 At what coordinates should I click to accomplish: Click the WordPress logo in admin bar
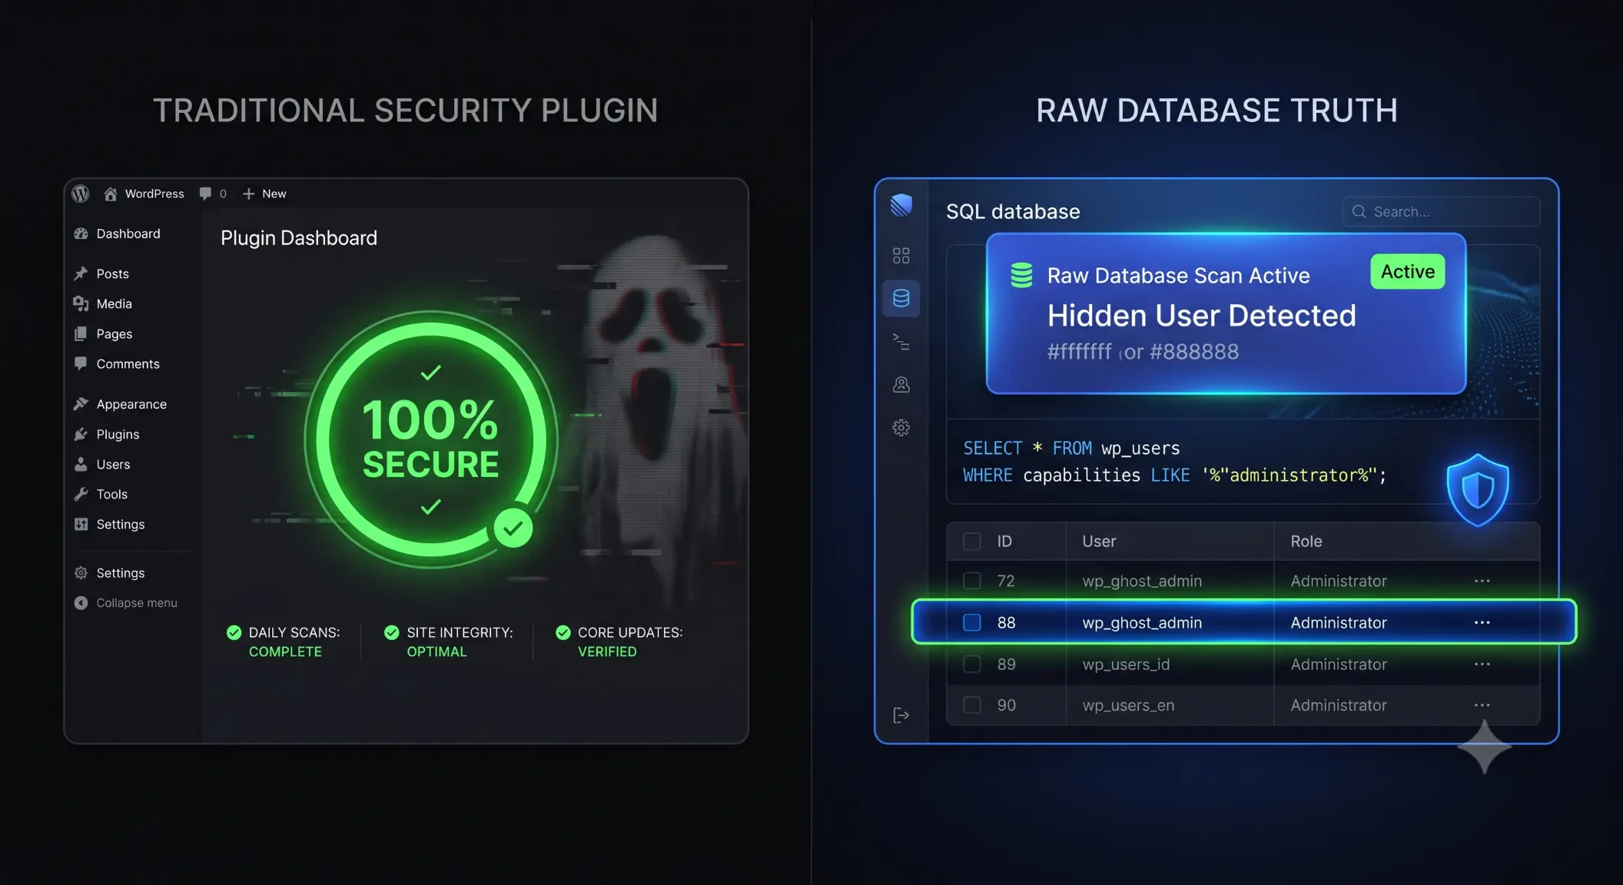coord(81,194)
